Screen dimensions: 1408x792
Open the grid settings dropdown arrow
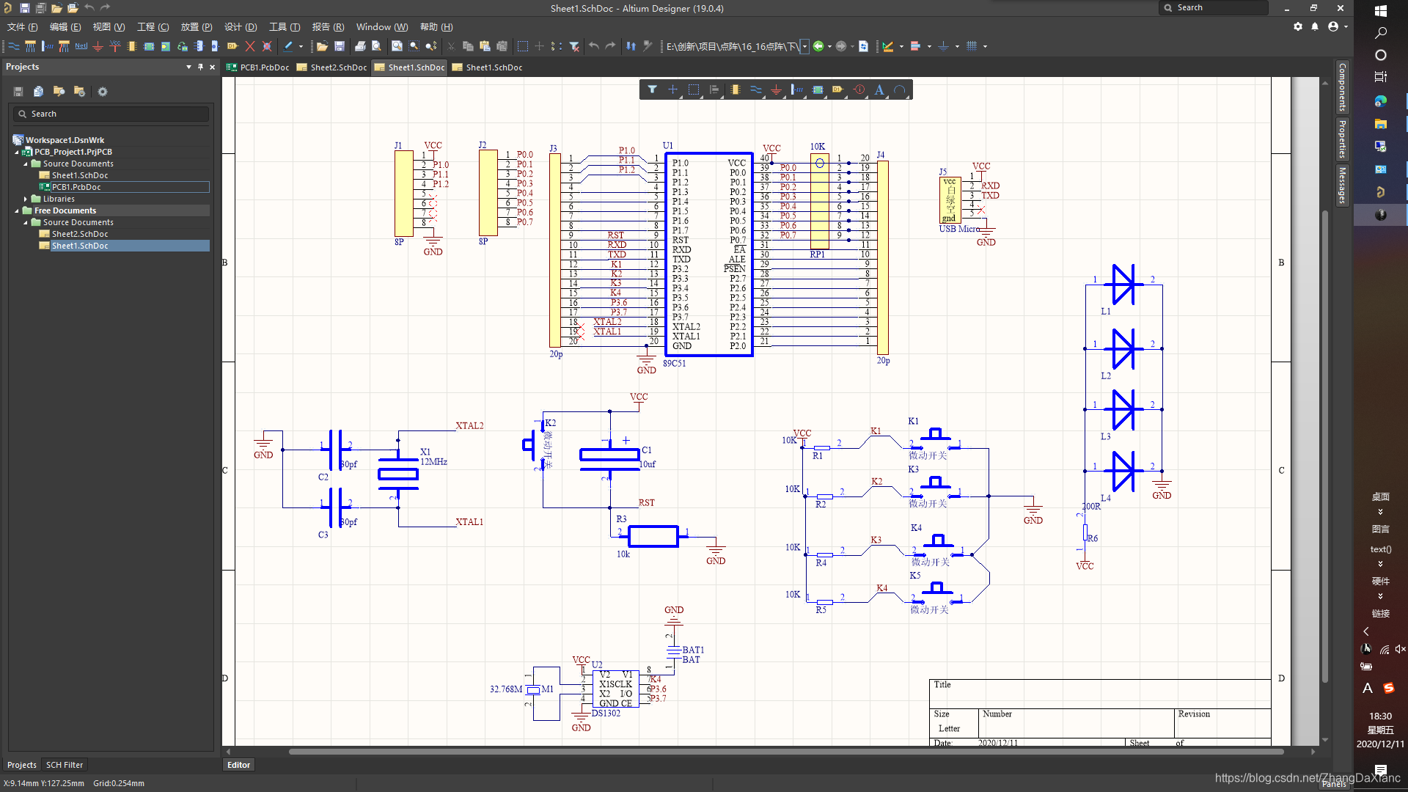pyautogui.click(x=985, y=46)
